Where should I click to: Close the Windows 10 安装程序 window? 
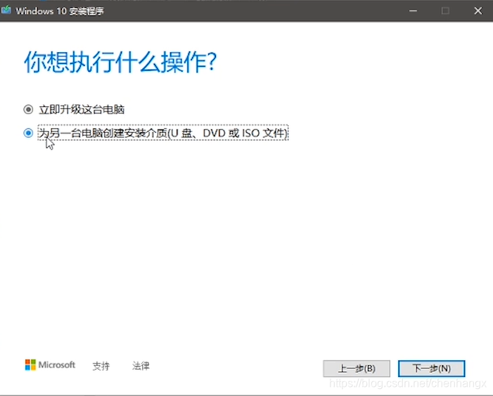478,11
